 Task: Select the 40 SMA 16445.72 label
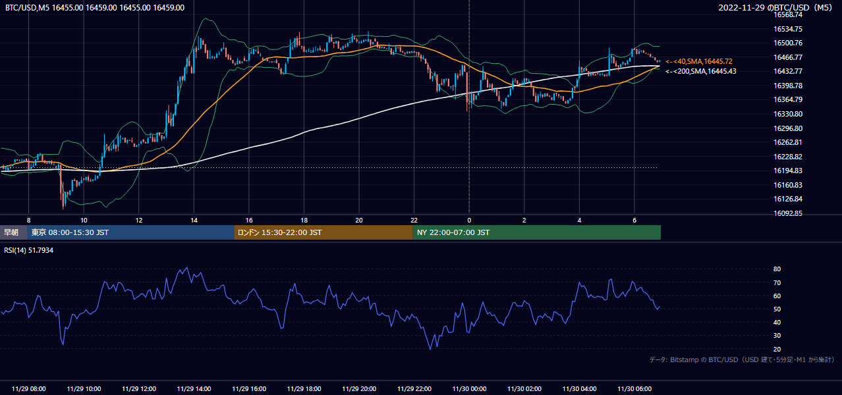click(x=699, y=61)
